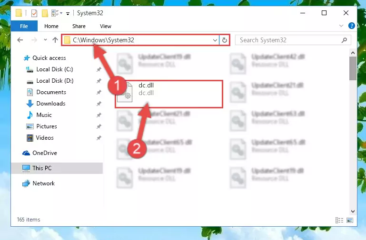
Task: Click the dc.dll file gear icon
Action: pos(125,93)
